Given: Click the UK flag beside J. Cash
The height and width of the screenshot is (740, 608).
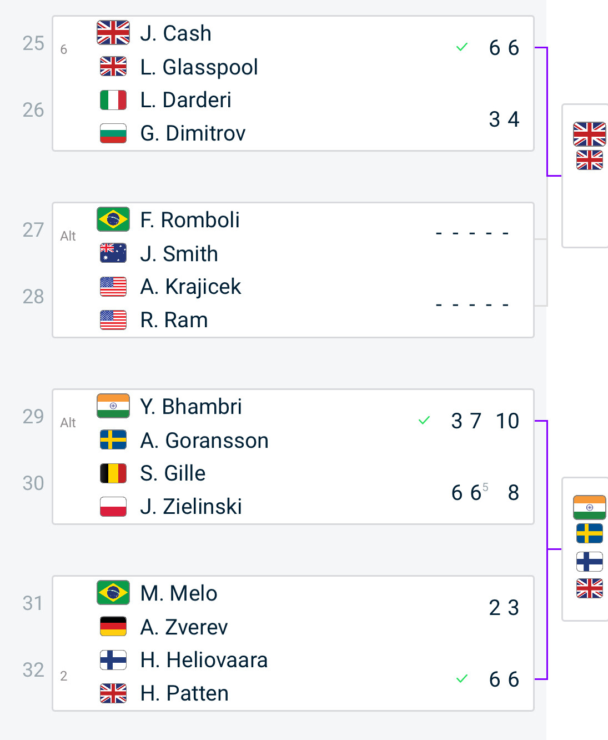Looking at the screenshot, I should (113, 33).
